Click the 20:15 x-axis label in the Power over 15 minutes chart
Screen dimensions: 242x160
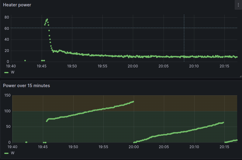coord(224,147)
